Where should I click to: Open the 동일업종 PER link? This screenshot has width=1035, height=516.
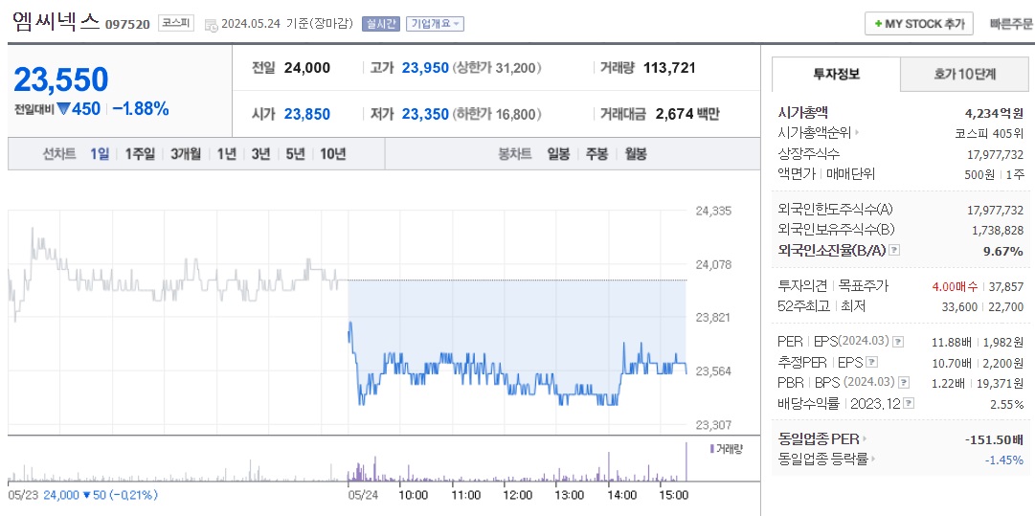[x=820, y=438]
